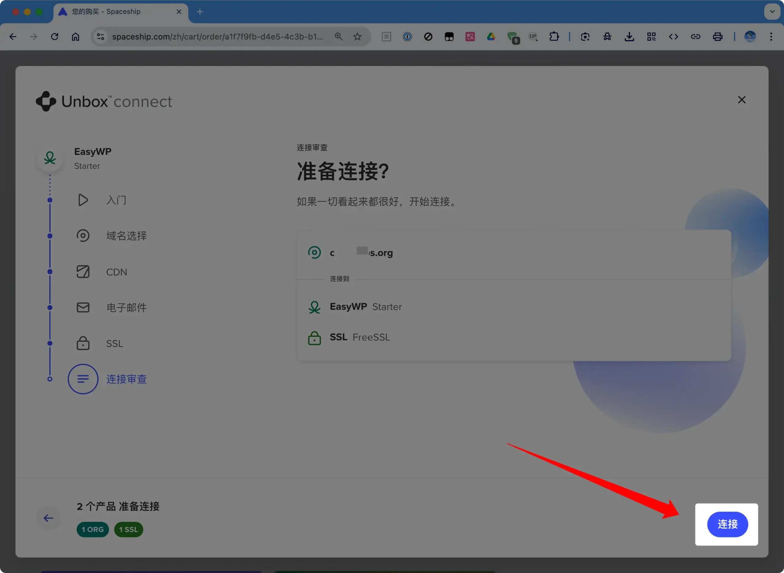
Task: Click the zoom magnifier in address bar
Action: [x=338, y=36]
